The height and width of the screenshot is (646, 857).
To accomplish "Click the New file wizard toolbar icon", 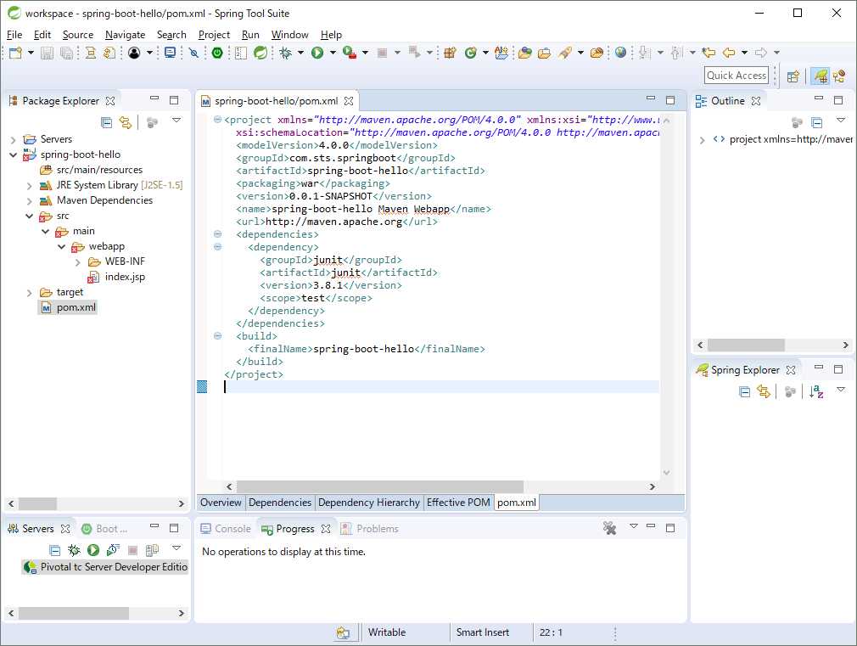I will pos(15,53).
